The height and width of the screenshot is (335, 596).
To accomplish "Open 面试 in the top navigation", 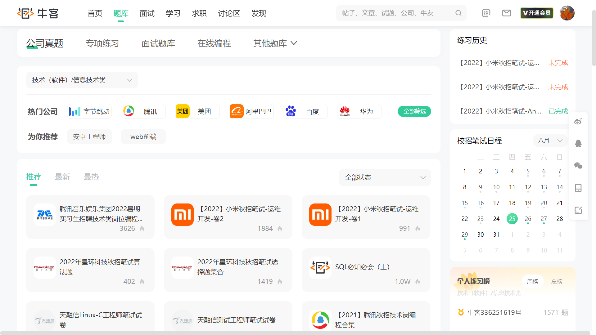I will (147, 13).
